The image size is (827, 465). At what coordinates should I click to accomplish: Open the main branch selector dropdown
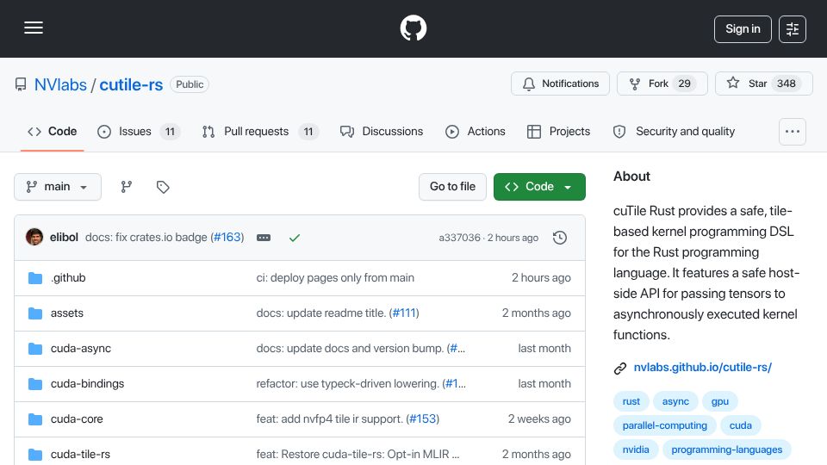[58, 187]
